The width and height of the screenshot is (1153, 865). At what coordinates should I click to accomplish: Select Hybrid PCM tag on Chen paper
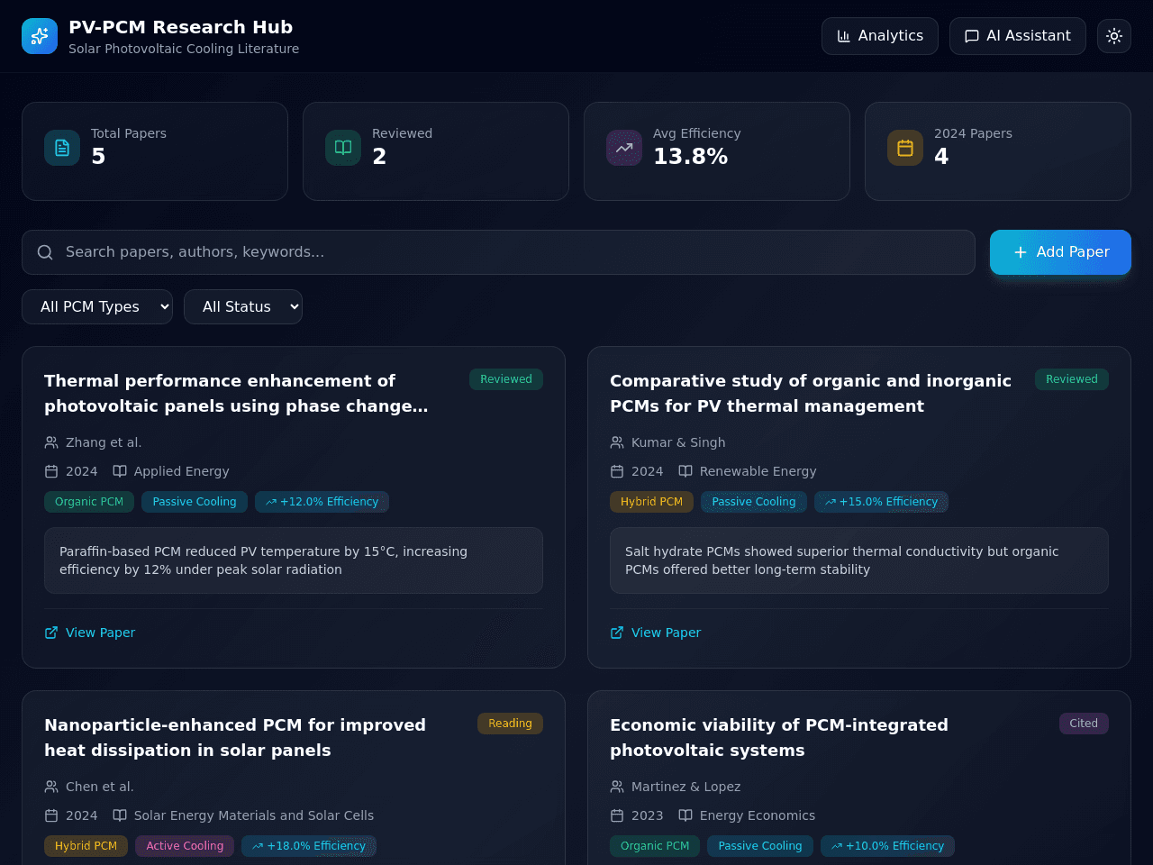86,846
